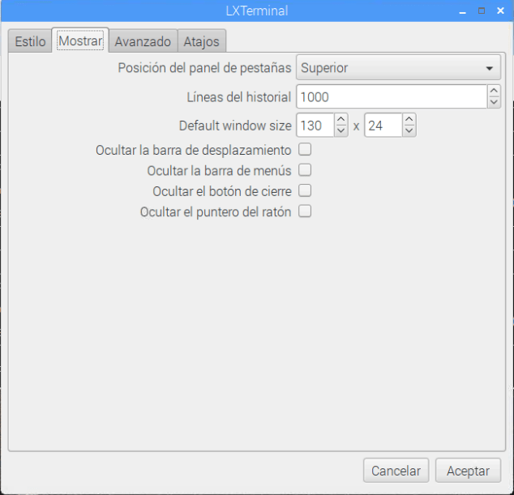Decrease Líneas del historial value
The height and width of the screenshot is (495, 514).
click(x=494, y=102)
